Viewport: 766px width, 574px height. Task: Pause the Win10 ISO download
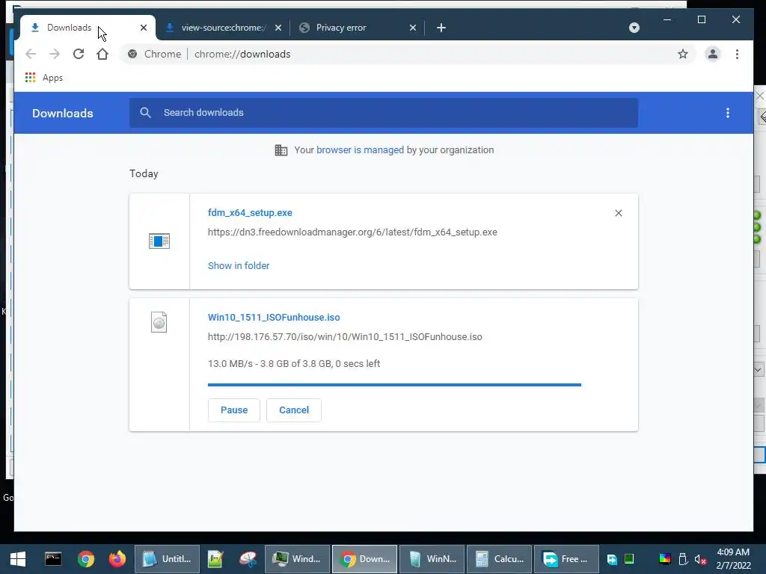[x=234, y=410]
